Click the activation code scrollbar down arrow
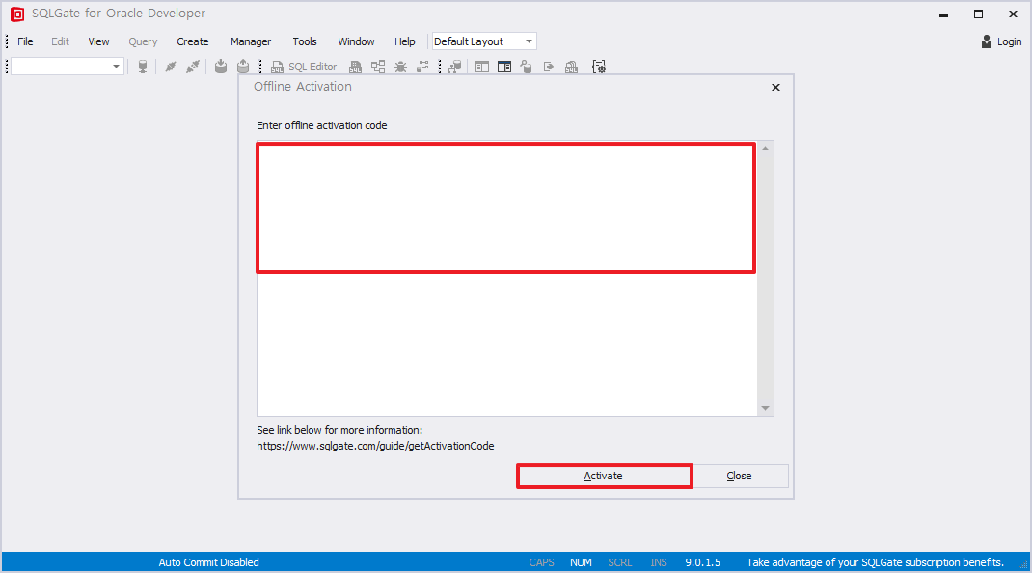The image size is (1032, 573). click(766, 408)
